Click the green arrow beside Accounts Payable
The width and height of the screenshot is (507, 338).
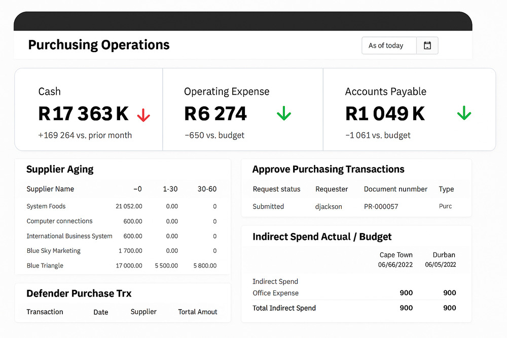(x=464, y=114)
